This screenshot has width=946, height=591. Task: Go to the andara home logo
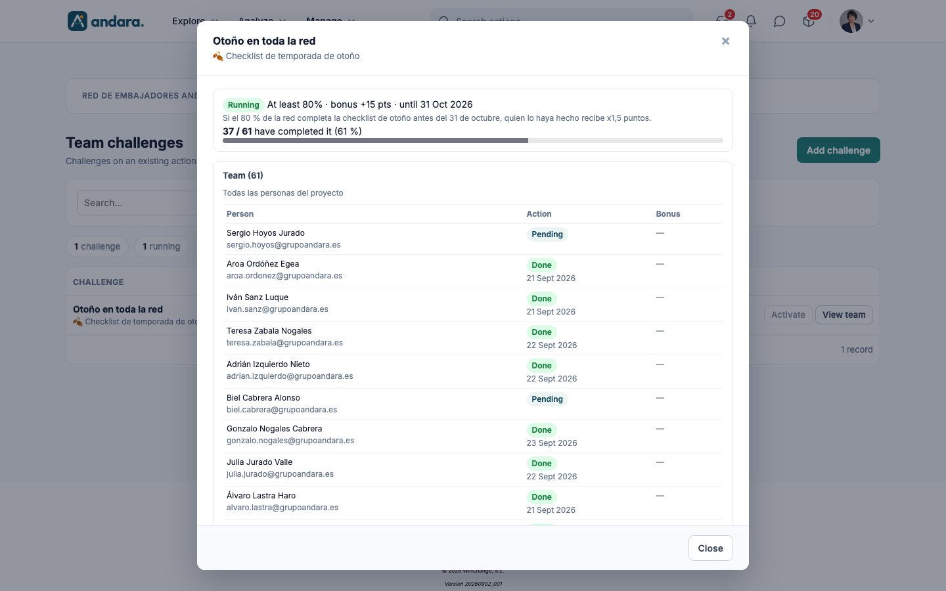pos(106,21)
